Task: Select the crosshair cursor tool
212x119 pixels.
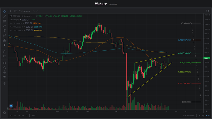Action: pyautogui.click(x=4, y=12)
